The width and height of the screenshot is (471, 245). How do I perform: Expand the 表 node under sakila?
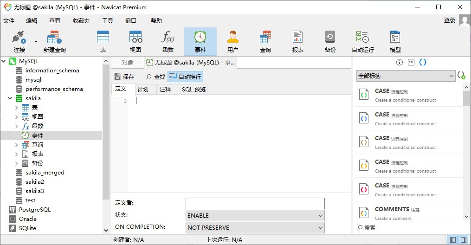point(17,108)
